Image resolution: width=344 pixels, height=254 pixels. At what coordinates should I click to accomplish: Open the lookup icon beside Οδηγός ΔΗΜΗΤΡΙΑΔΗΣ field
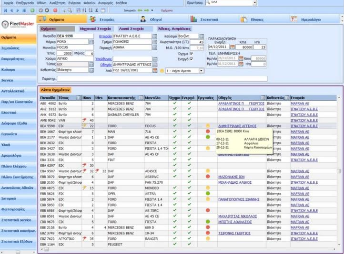(x=155, y=65)
